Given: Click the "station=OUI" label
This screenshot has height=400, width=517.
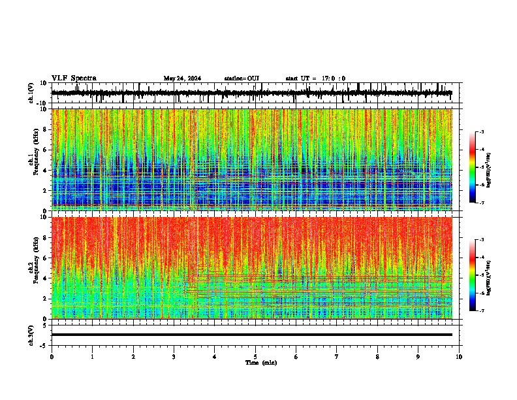Looking at the screenshot, I should [242, 78].
